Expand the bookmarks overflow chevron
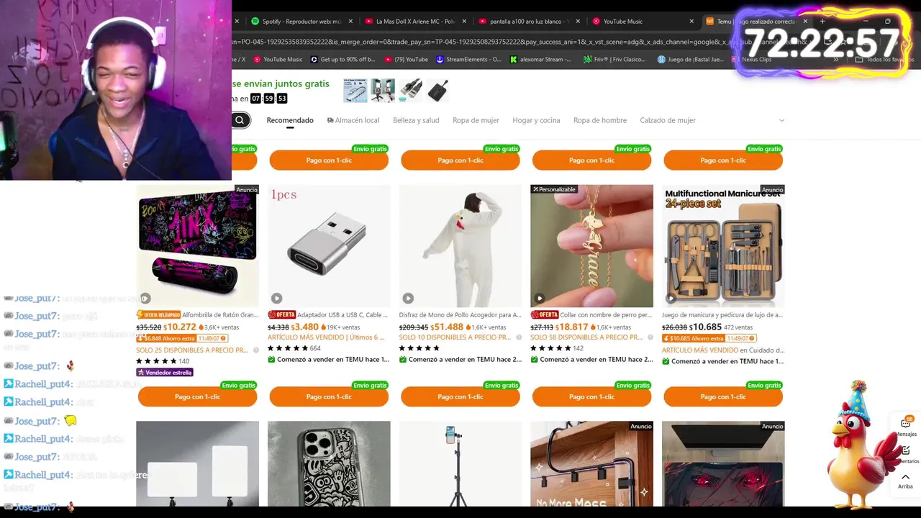921x518 pixels. 837,60
